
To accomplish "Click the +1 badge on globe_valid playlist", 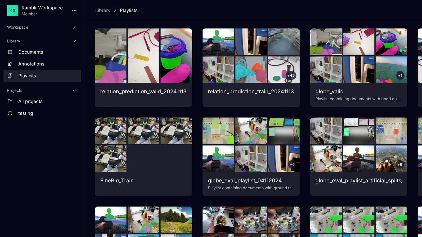I will coord(400,75).
